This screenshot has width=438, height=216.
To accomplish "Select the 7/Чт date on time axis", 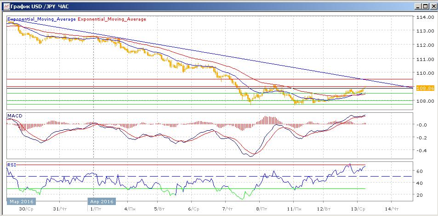I will tap(226, 208).
